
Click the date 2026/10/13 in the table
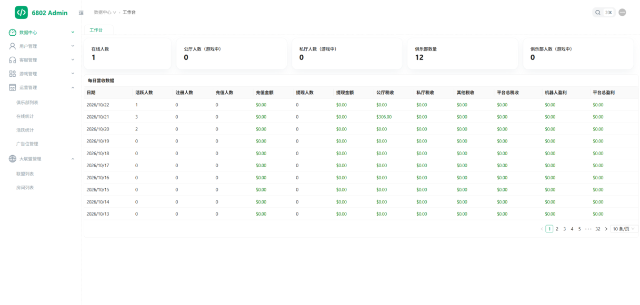[98, 214]
